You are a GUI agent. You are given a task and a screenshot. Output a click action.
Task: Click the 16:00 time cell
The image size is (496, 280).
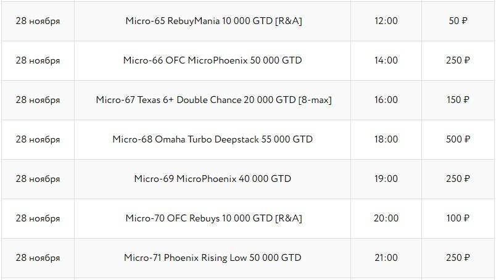click(386, 100)
